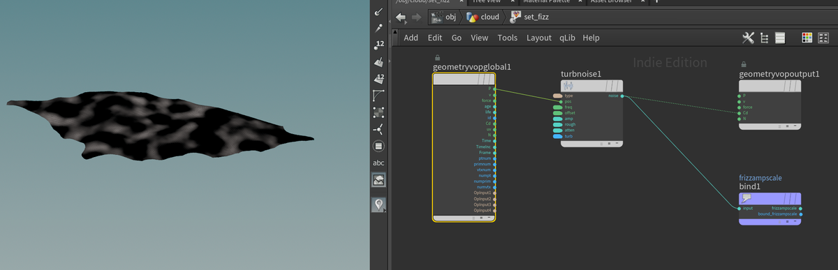Click the P output port on geometryvopglobal1
Image resolution: width=838 pixels, height=270 pixels.
(494, 89)
